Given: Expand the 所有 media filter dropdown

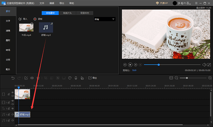Looking at the screenshot, I should (105, 19).
